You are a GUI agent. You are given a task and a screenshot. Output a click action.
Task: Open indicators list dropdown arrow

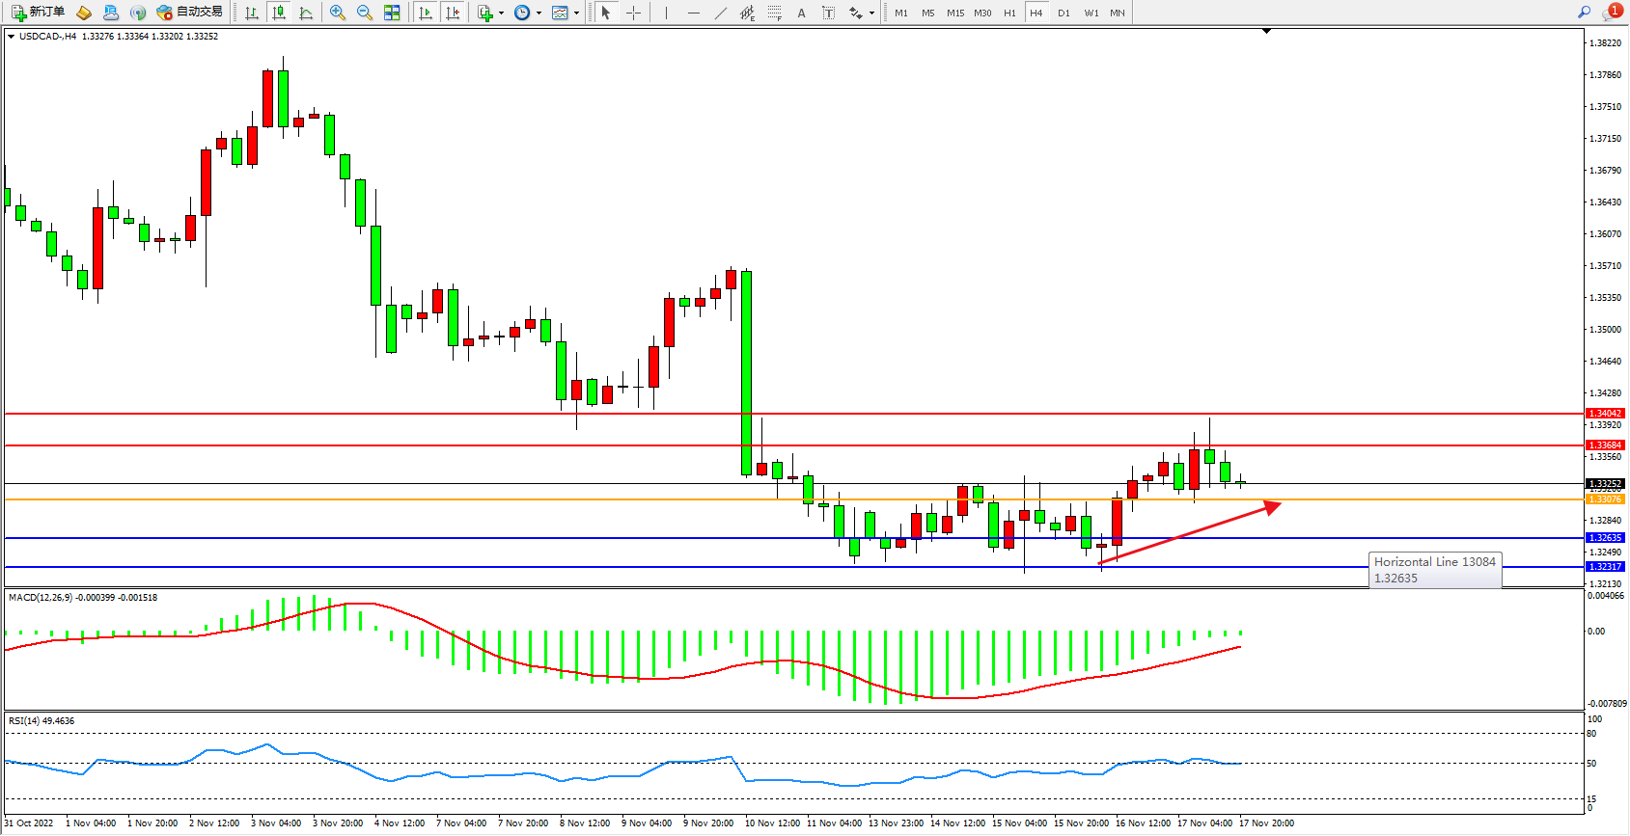pyautogui.click(x=501, y=13)
